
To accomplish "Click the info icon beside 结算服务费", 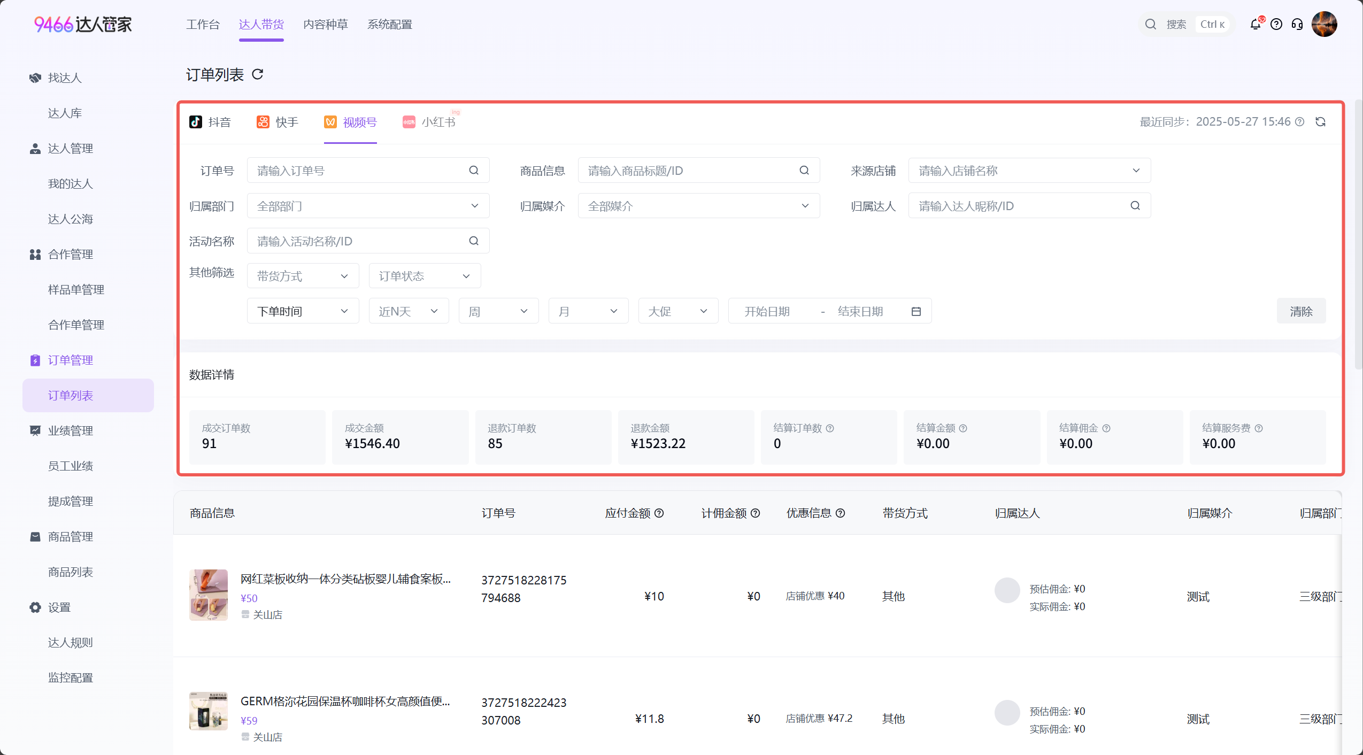I will click(x=1259, y=428).
